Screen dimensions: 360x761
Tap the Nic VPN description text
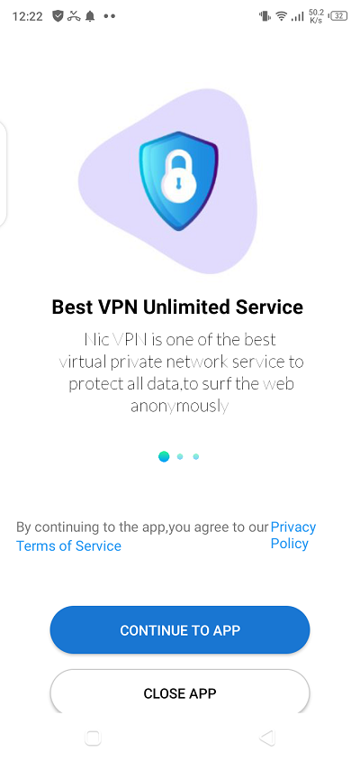point(181,371)
